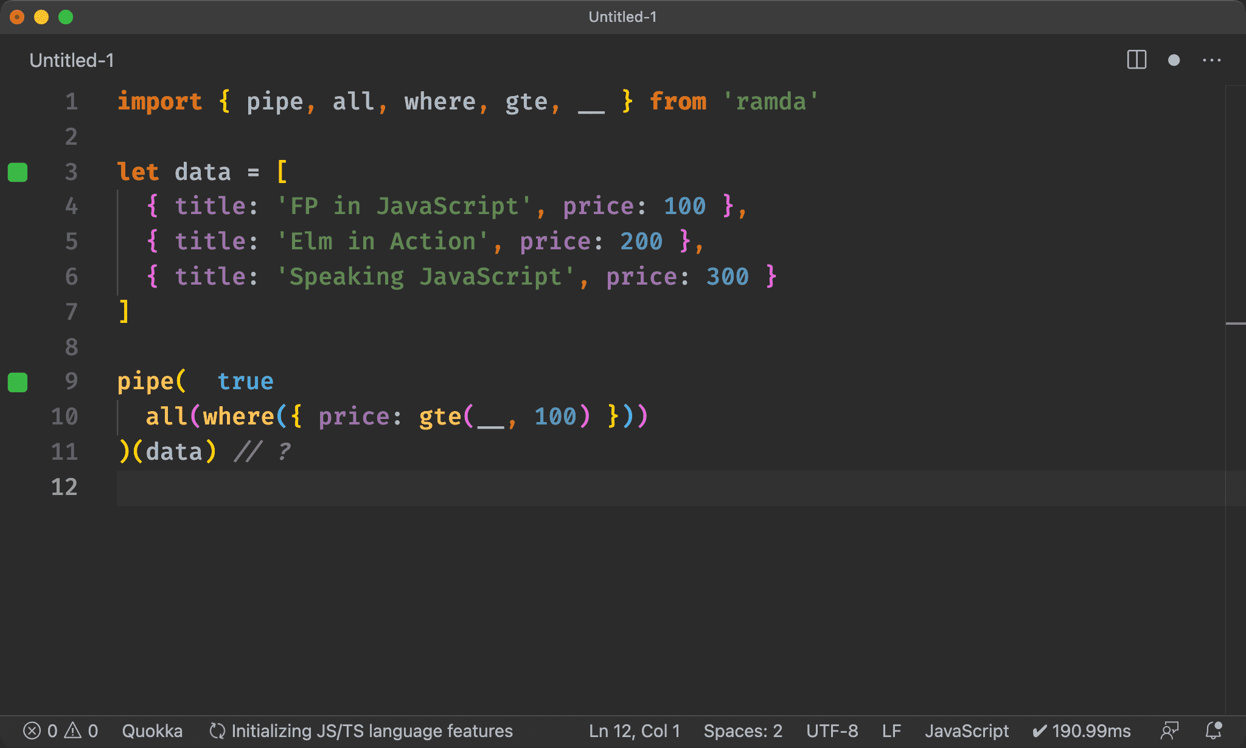Change file encoding via UTF-8

[832, 730]
